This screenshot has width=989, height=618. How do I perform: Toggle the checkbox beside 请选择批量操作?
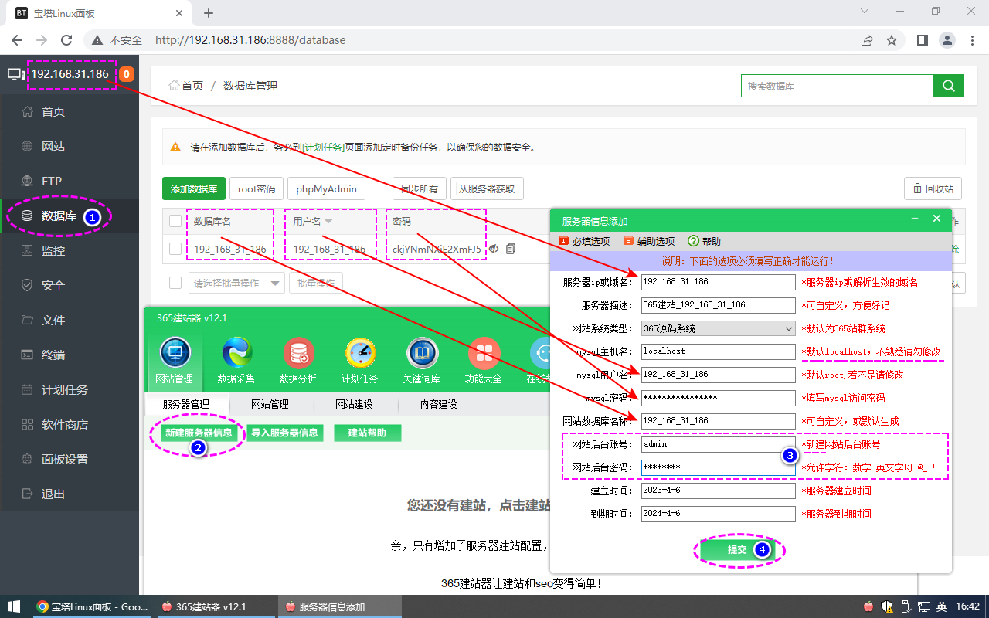point(175,283)
